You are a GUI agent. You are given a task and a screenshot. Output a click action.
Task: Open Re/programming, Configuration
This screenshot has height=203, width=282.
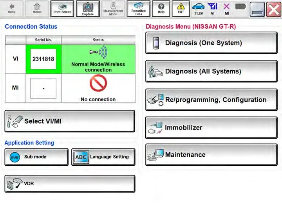[211, 100]
